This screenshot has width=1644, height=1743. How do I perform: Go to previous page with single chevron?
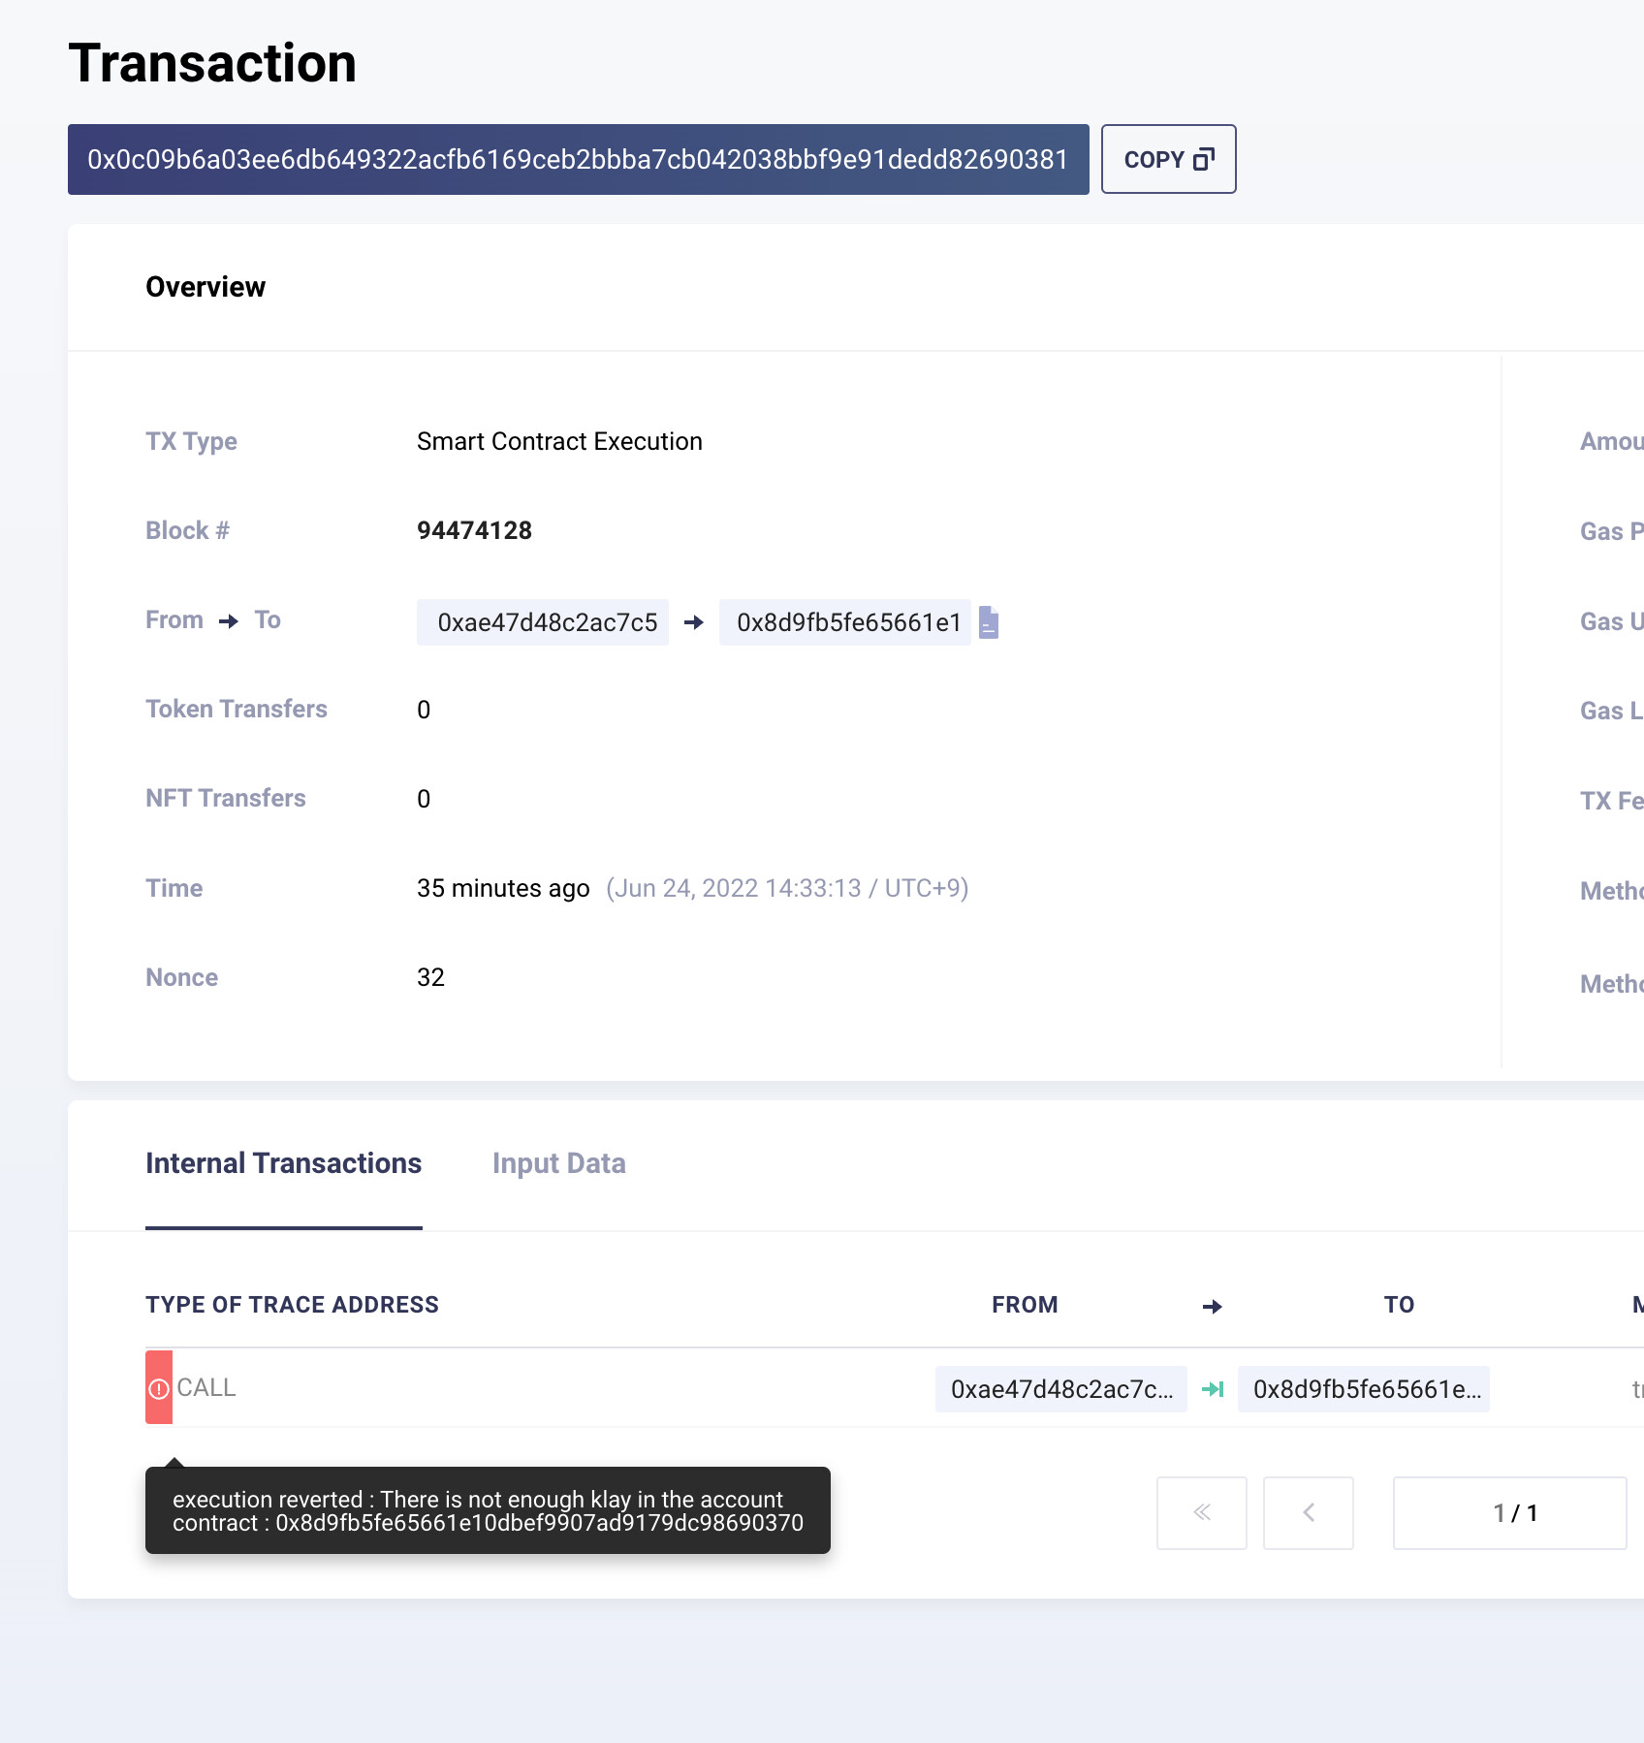point(1308,1512)
